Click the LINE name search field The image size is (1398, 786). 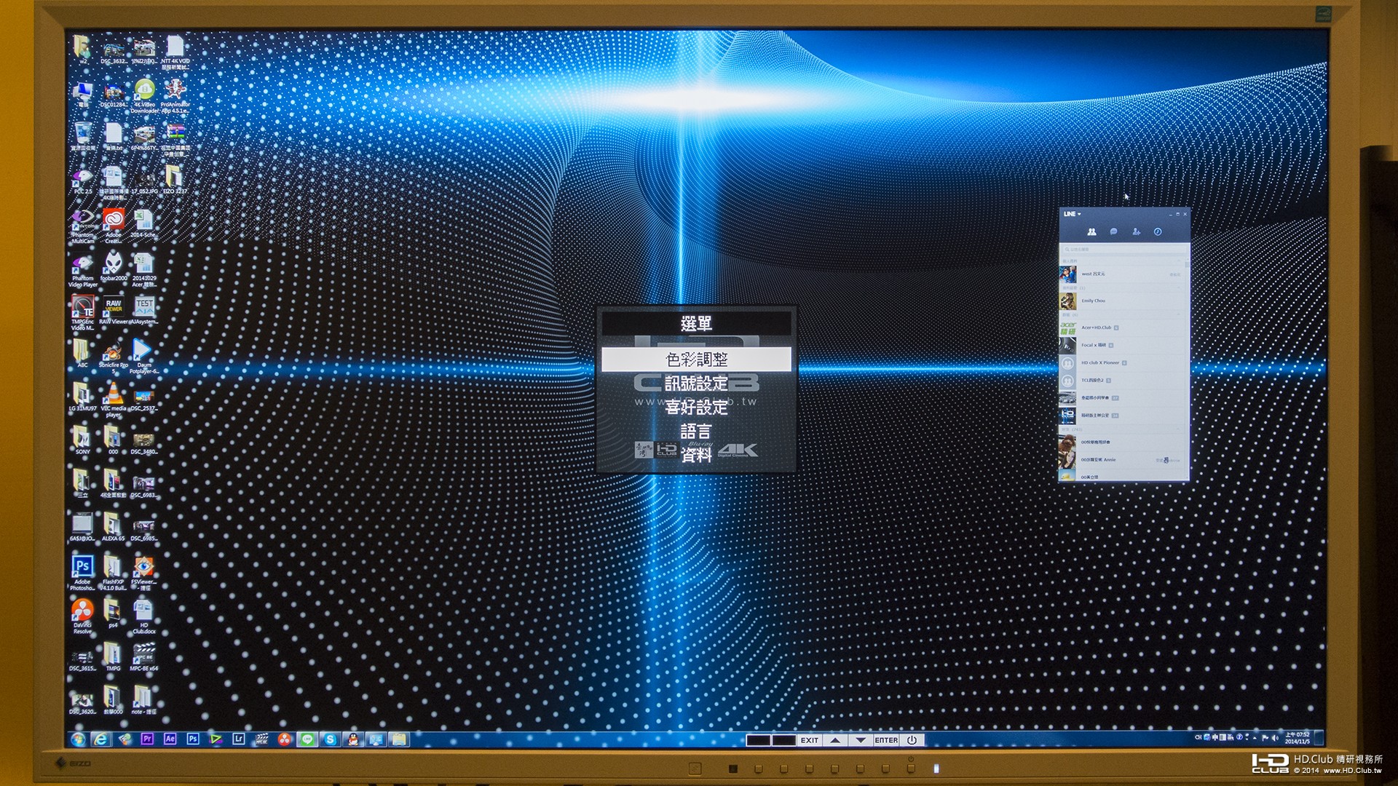click(1121, 250)
